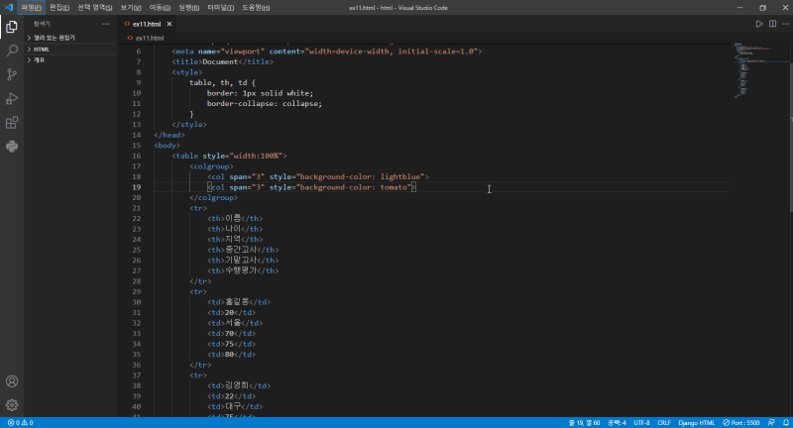Click the </colgroup> closing tag on line 20
This screenshot has width=793, height=428.
[213, 197]
